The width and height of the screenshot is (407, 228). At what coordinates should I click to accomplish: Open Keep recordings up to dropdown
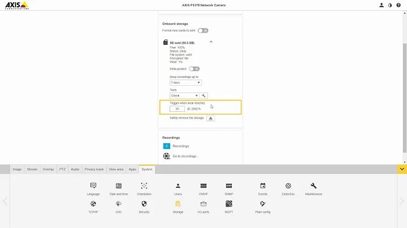(x=185, y=82)
